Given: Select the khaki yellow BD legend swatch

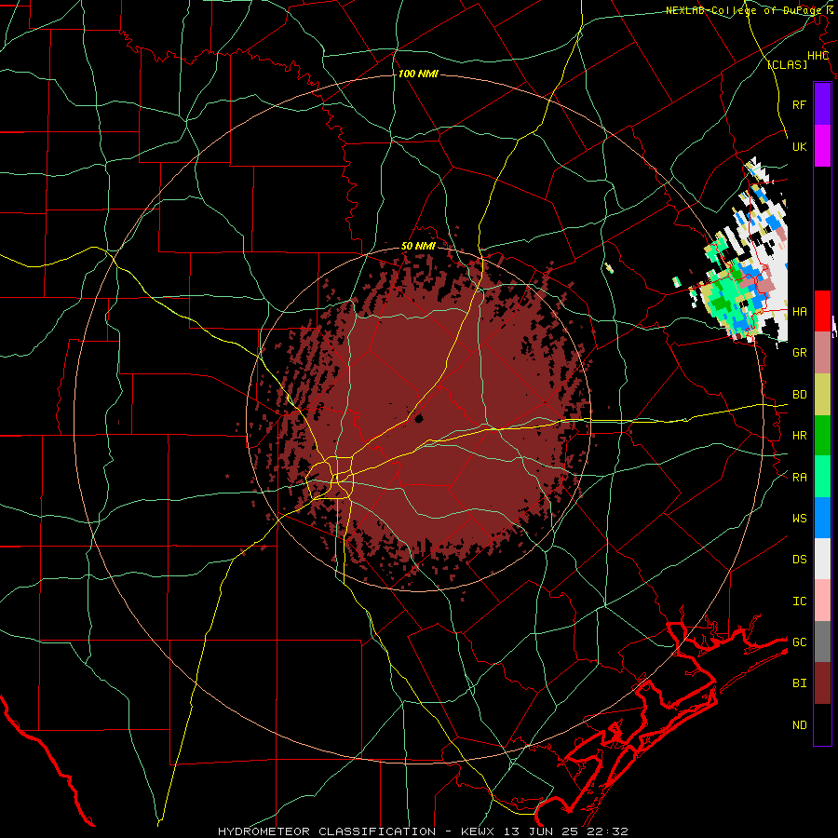Looking at the screenshot, I should click(822, 395).
